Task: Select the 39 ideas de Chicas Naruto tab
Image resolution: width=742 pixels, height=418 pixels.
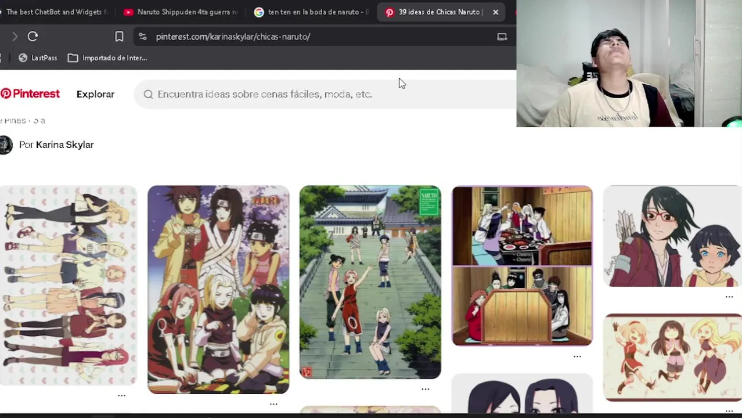Action: pyautogui.click(x=440, y=12)
